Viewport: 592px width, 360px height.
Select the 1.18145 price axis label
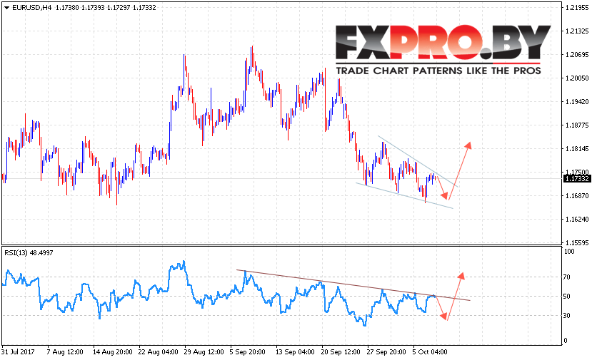click(x=577, y=148)
